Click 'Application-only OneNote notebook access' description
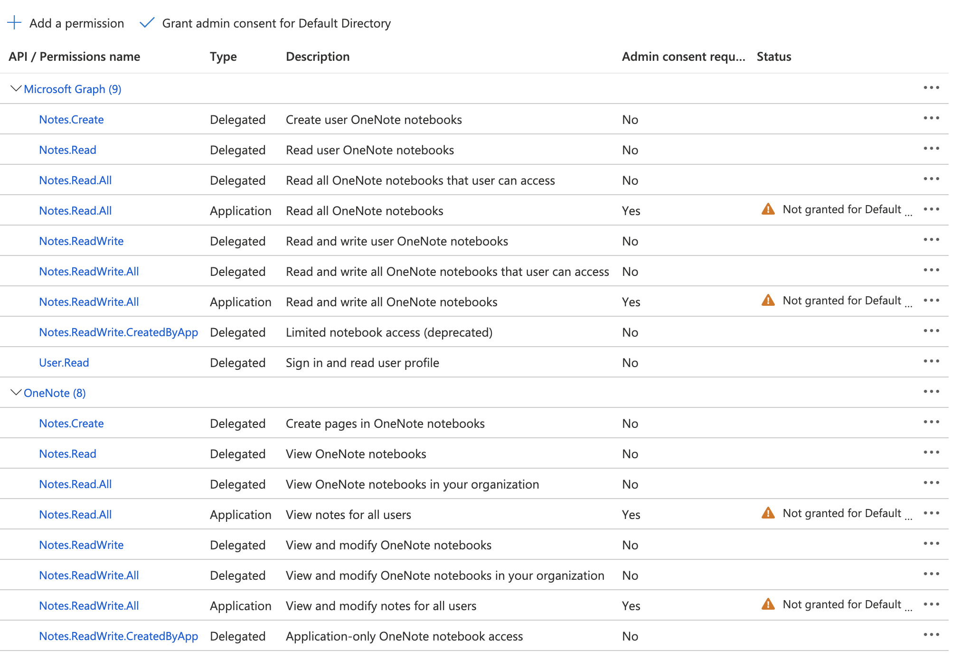Image resolution: width=961 pixels, height=660 pixels. coord(404,636)
